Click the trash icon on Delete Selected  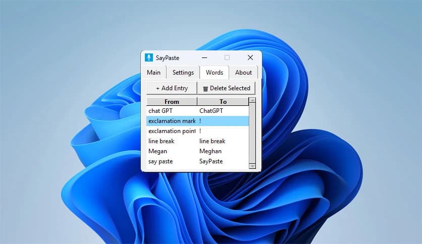point(205,89)
